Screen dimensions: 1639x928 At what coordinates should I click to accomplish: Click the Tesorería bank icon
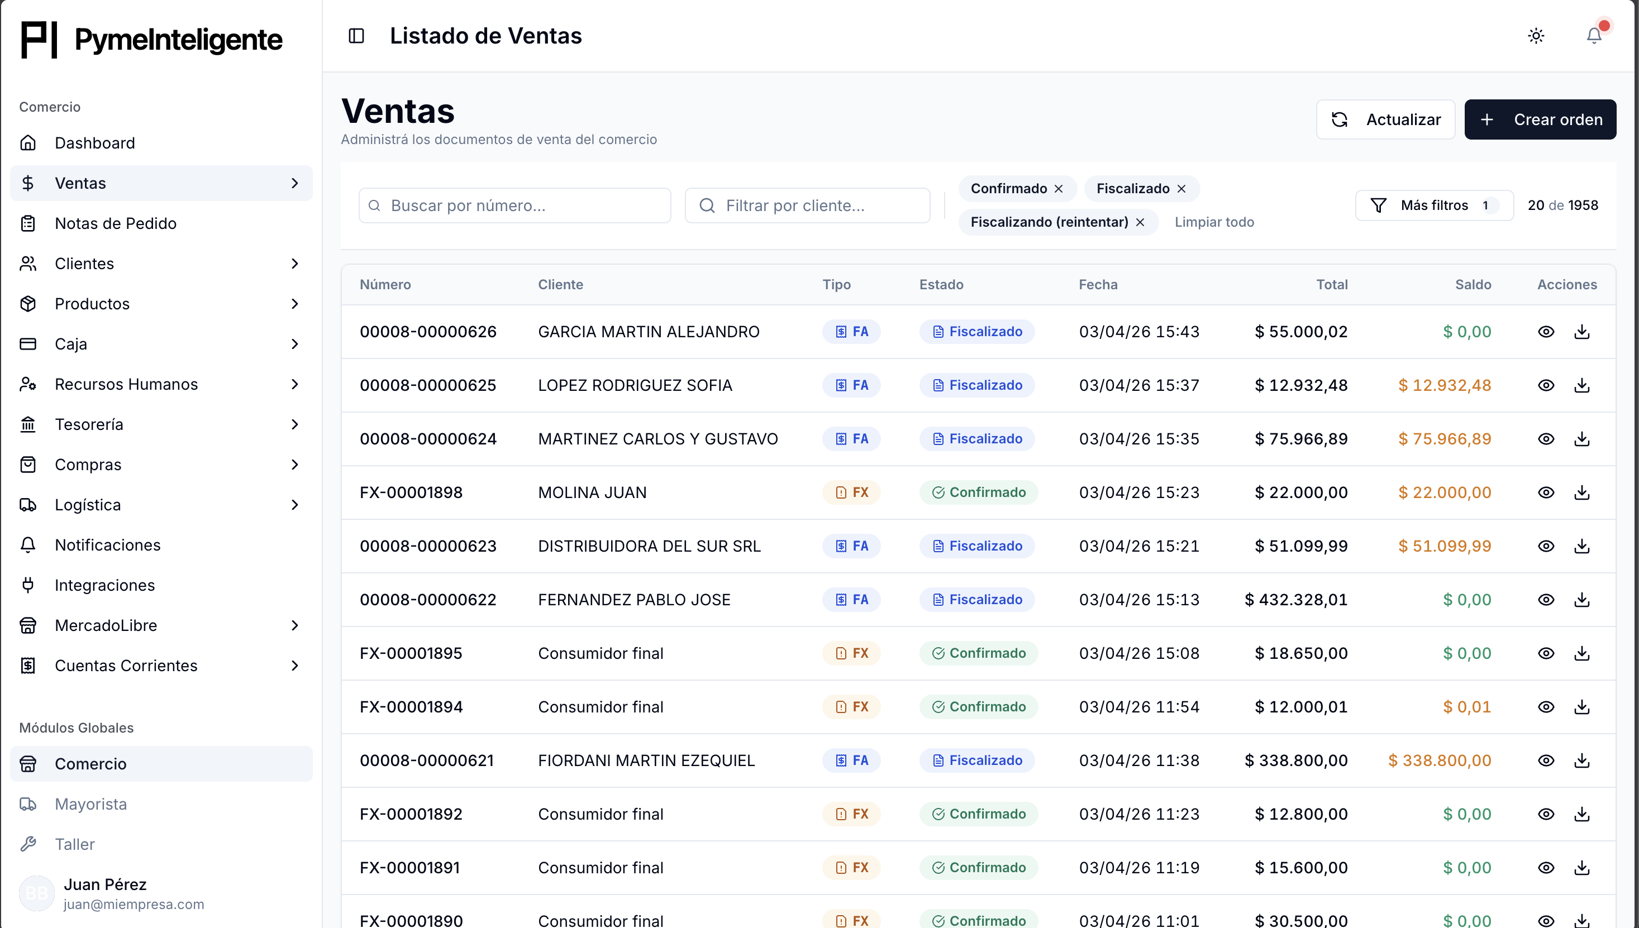pos(28,424)
